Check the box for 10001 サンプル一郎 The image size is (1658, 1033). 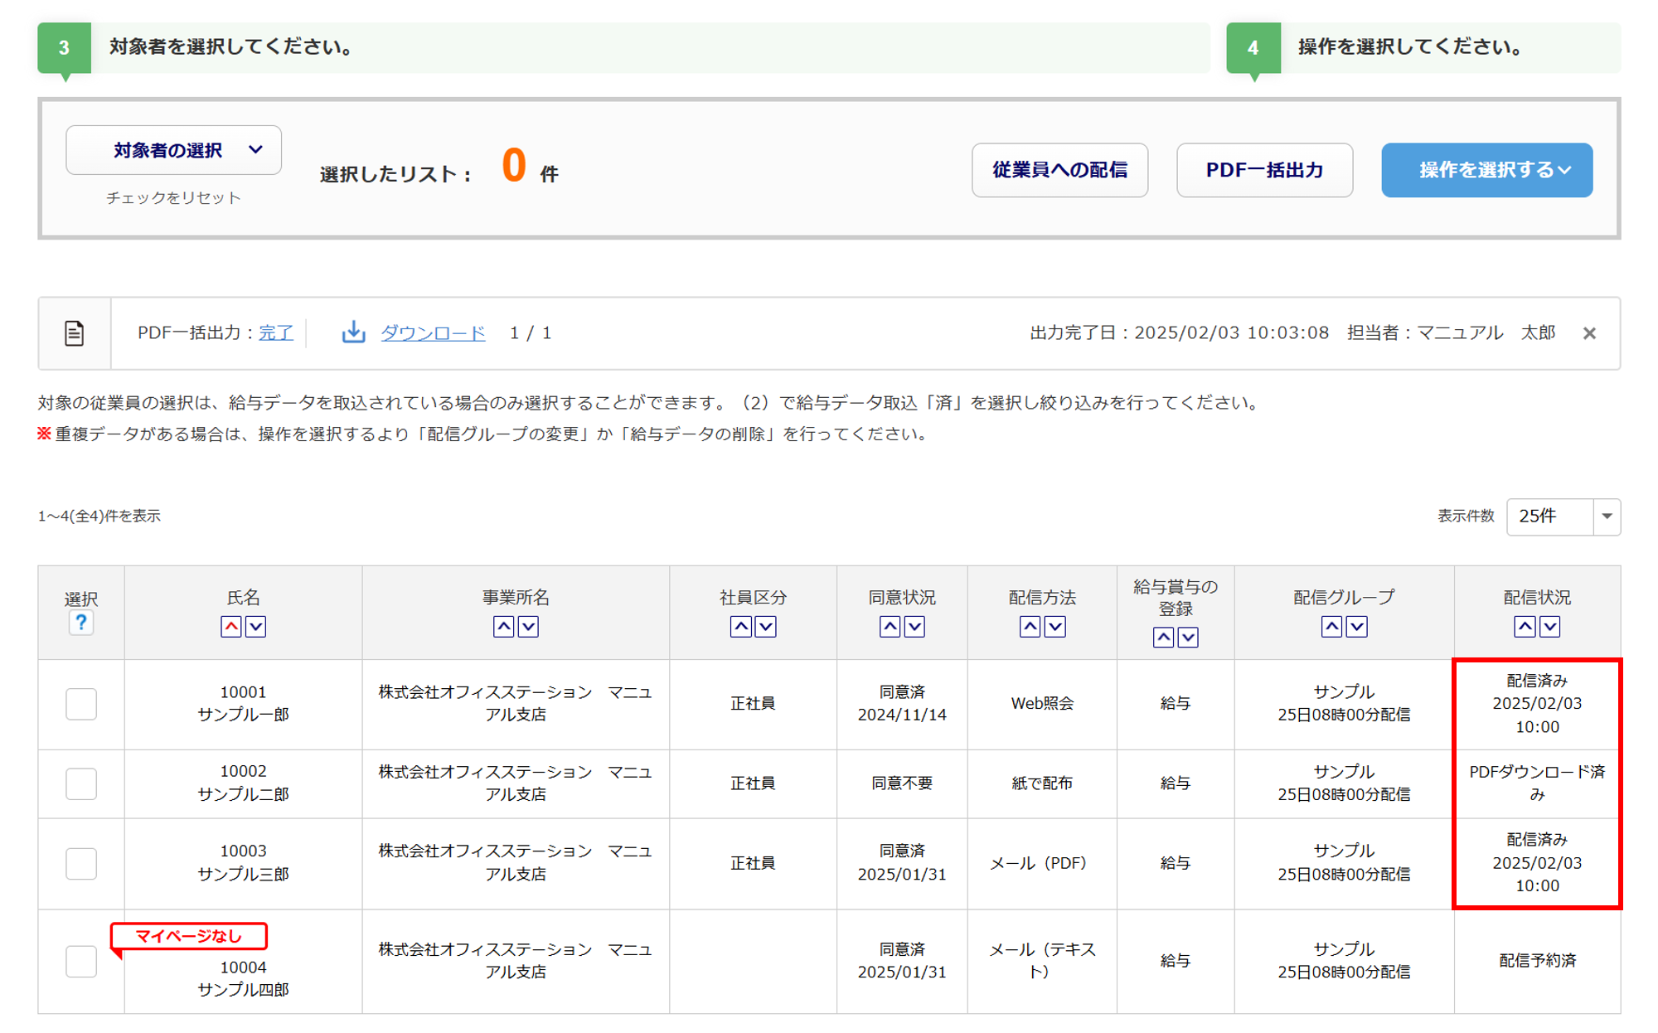(x=81, y=704)
